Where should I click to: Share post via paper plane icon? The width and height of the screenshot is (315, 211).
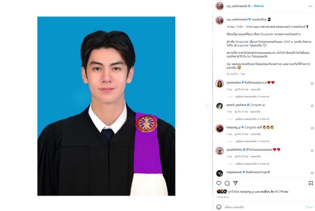click(235, 183)
